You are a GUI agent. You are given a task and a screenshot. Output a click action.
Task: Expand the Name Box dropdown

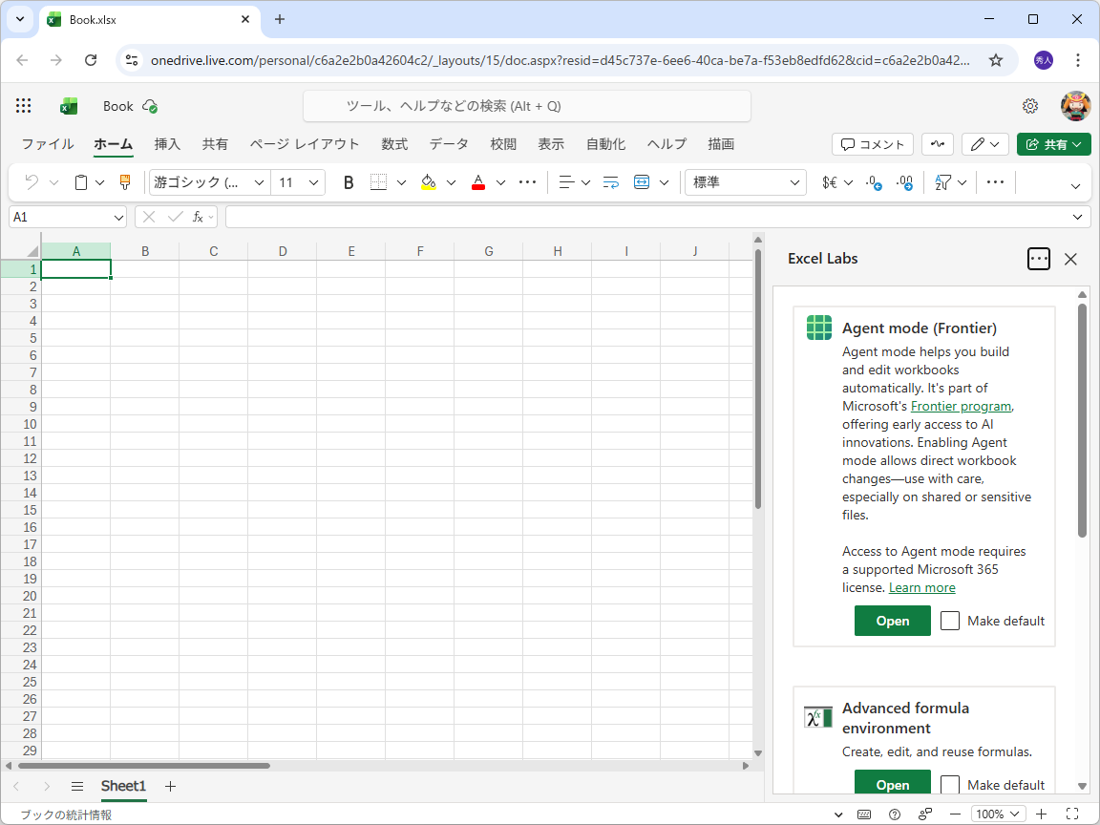tap(117, 218)
